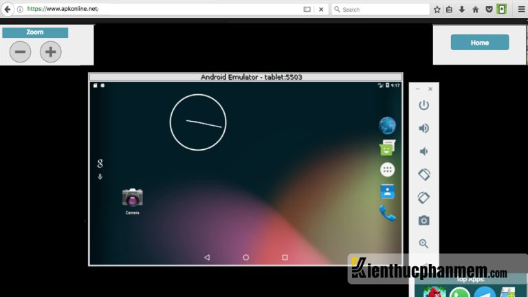The image size is (528, 297).
Task: Click the Home button
Action: 480,43
